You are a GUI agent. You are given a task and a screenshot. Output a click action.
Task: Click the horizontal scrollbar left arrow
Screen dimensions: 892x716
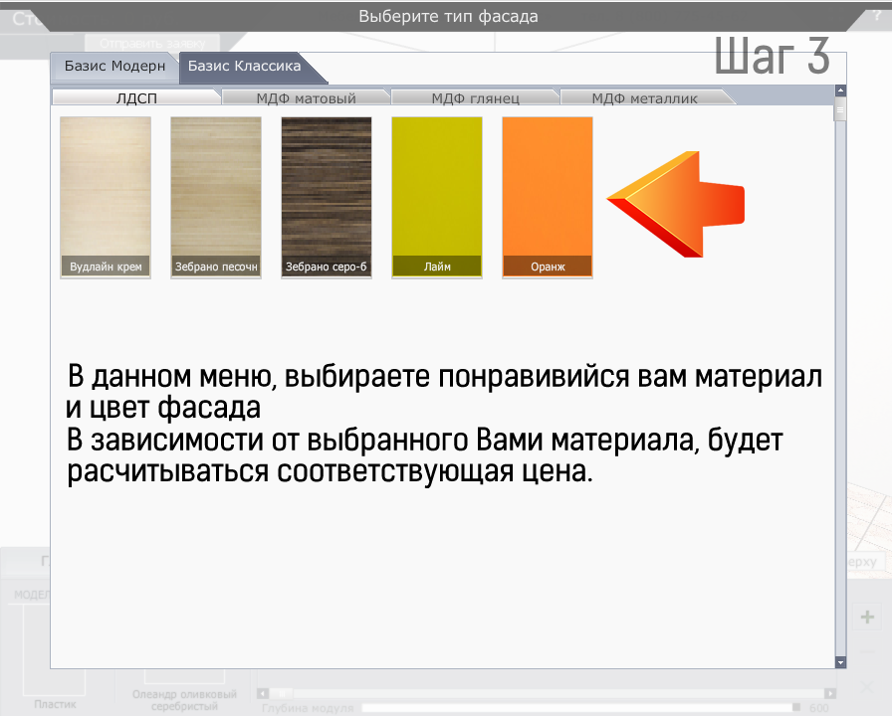pyautogui.click(x=263, y=692)
